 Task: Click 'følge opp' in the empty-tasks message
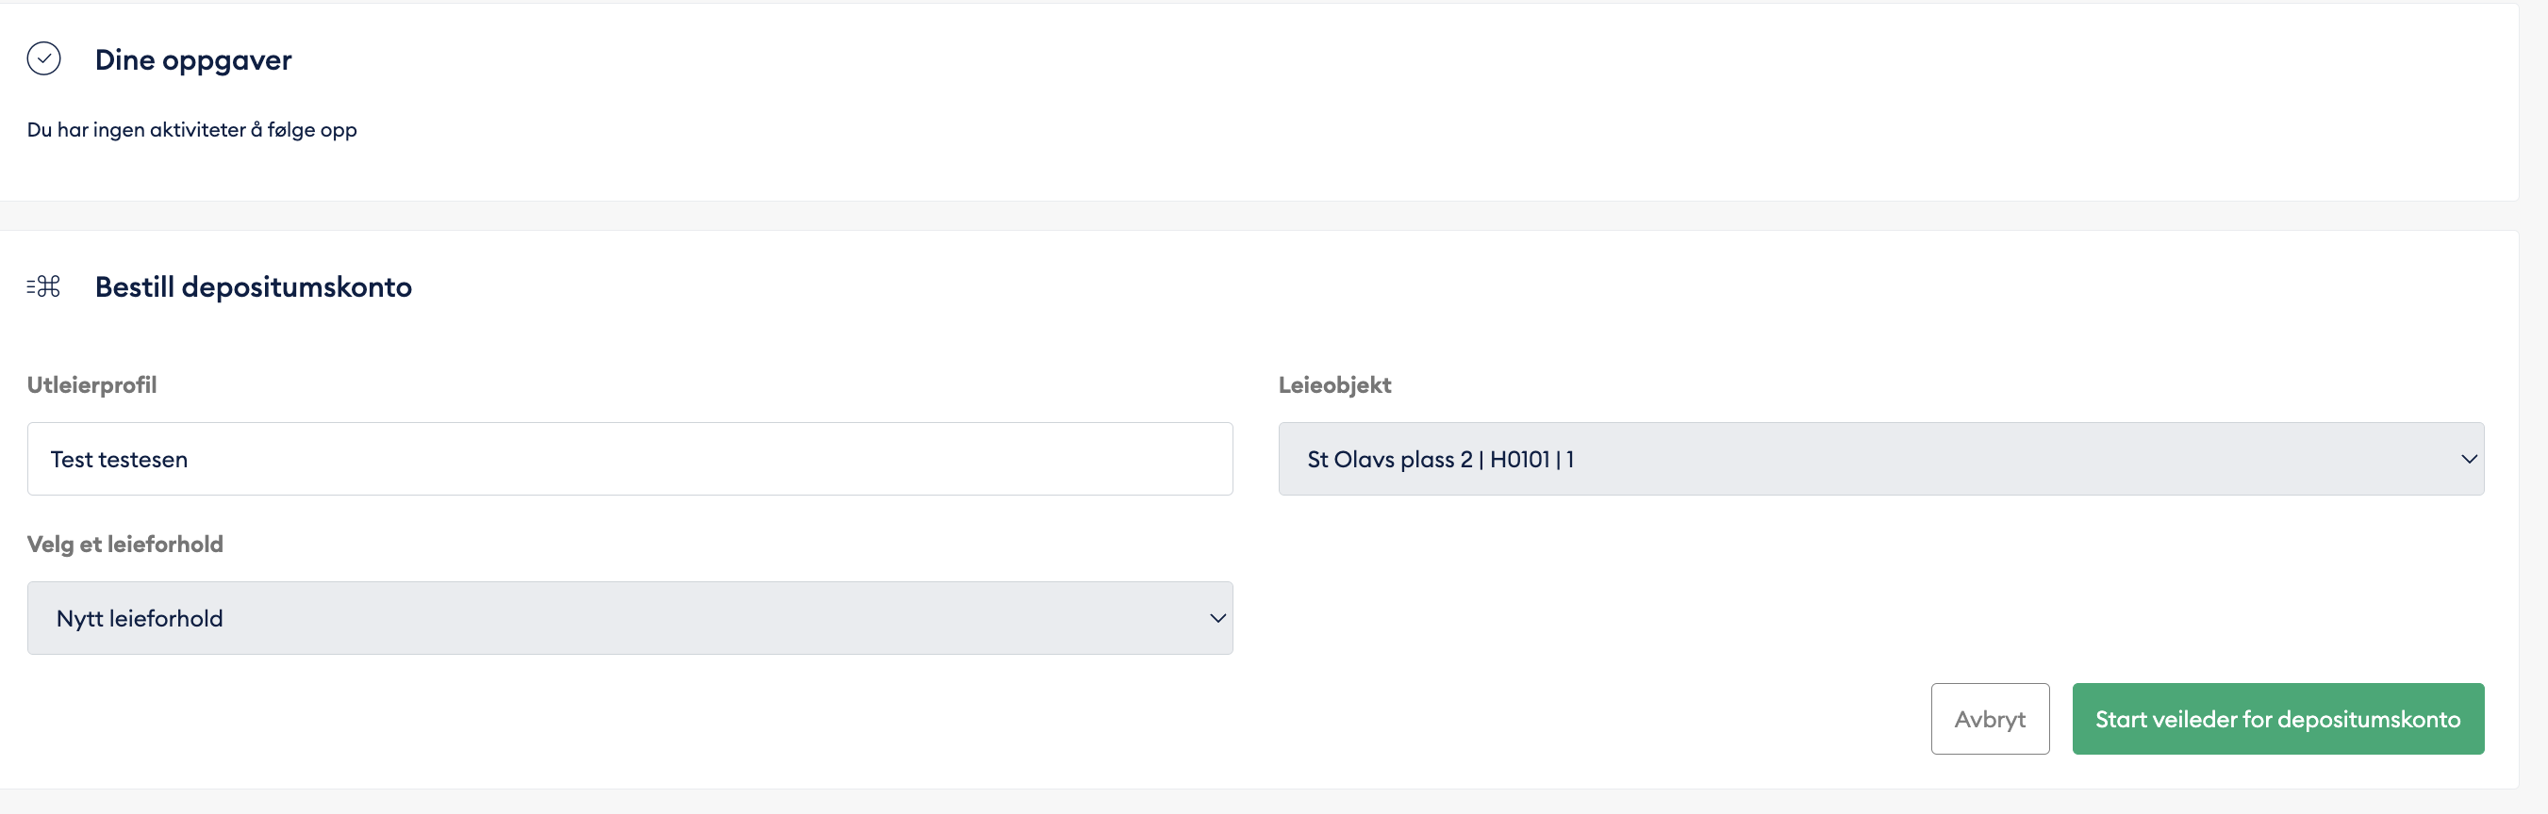[311, 130]
